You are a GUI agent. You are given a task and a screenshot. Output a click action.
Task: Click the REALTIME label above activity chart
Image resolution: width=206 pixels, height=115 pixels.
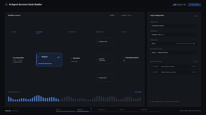[x=138, y=92]
